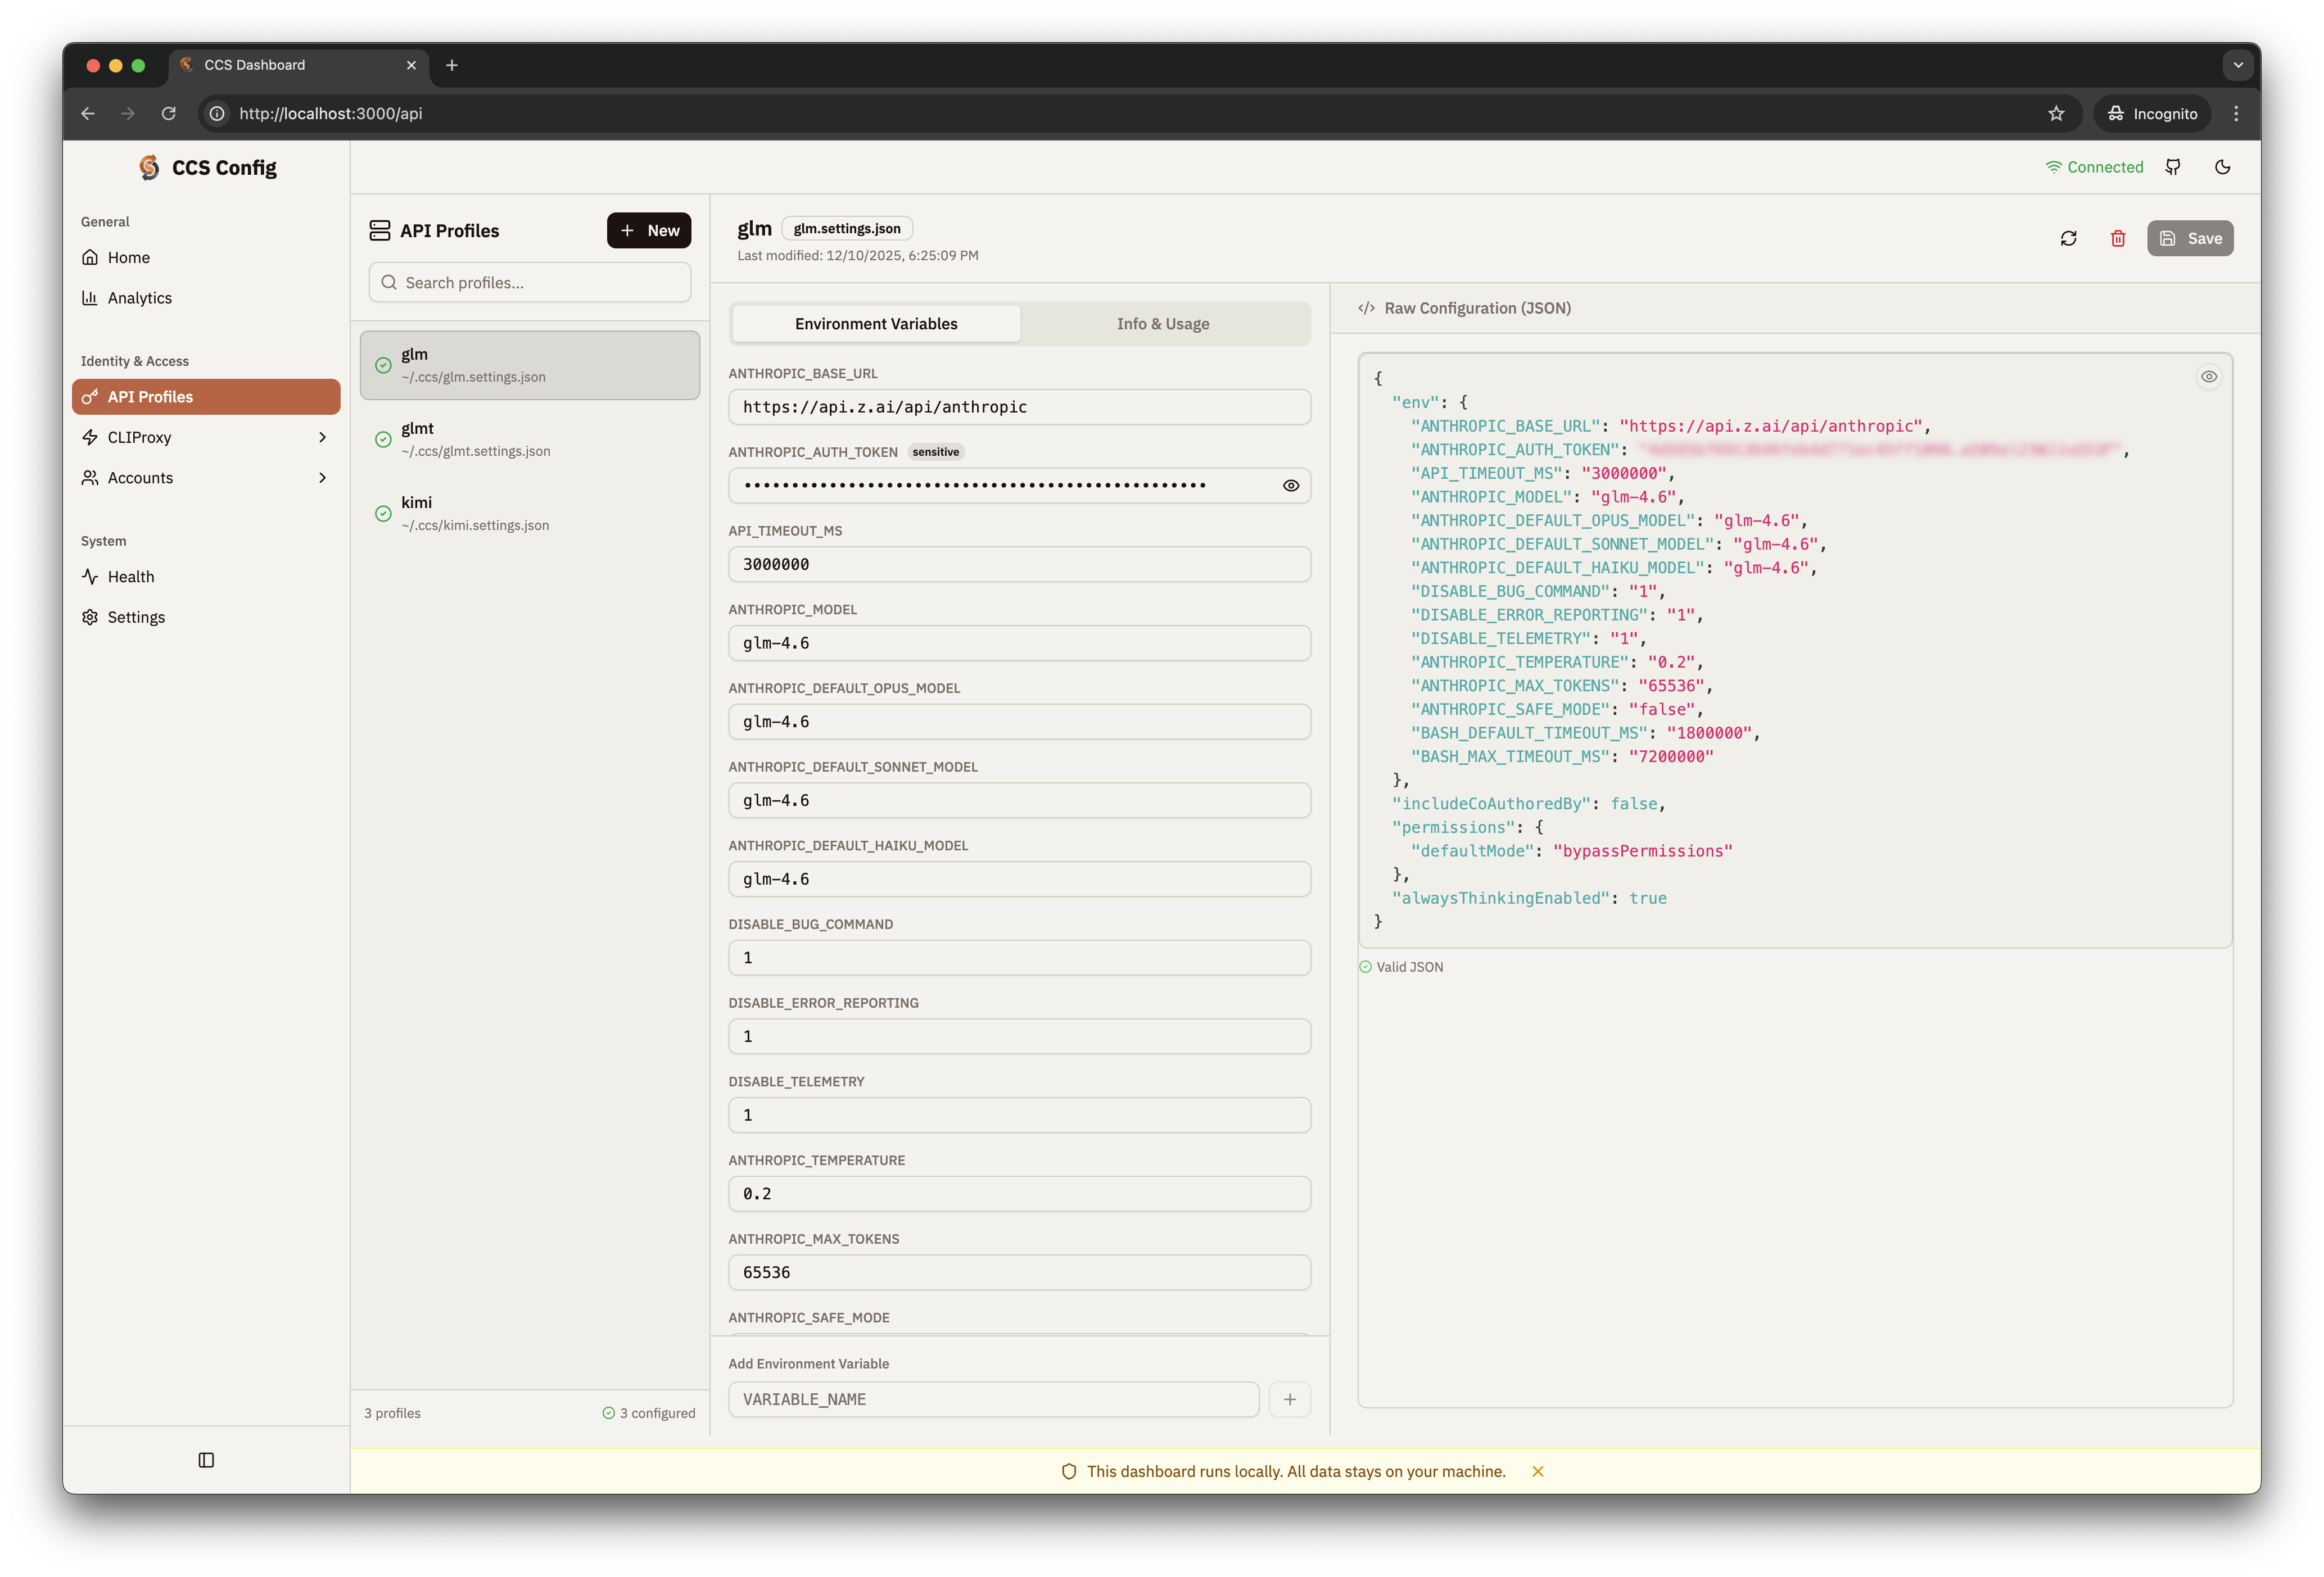The image size is (2324, 1577).
Task: Dismiss the local data privacy banner
Action: tap(1538, 1471)
